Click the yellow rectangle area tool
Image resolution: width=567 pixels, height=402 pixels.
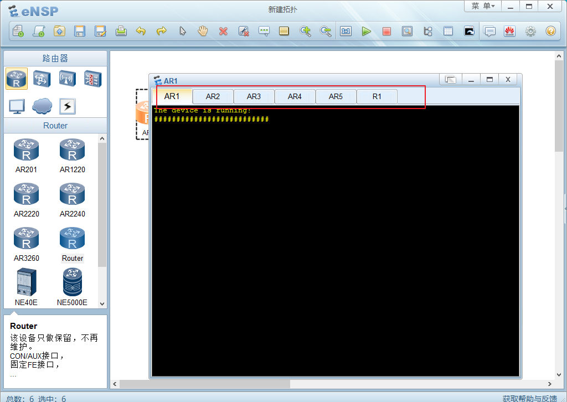tap(284, 31)
